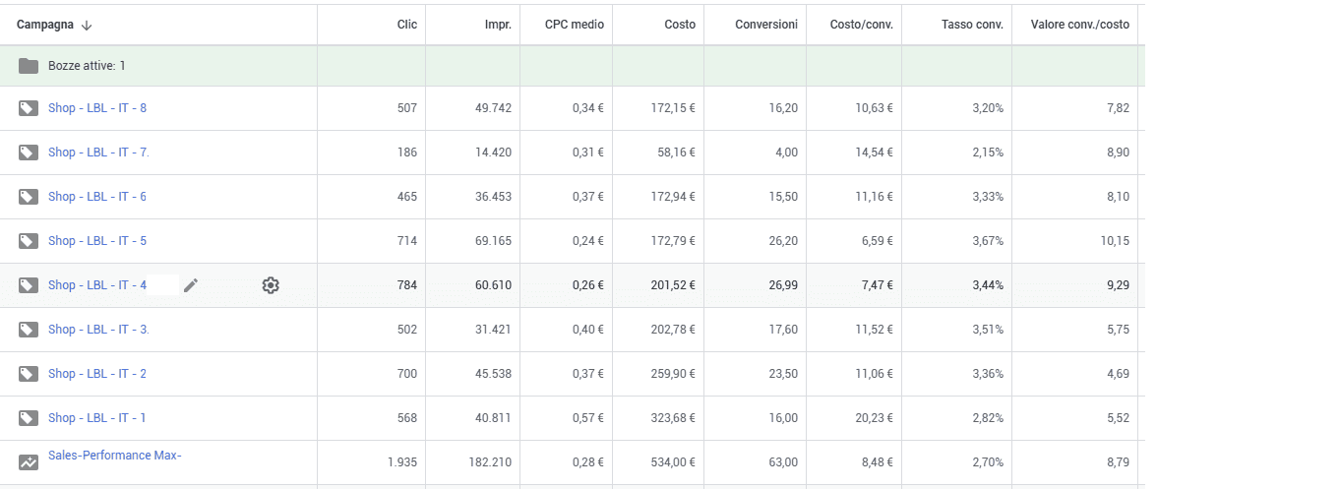Screen dimensions: 1340x489
Task: Click the tag icon for Shop - LBL - IT - 3
Action: tap(29, 330)
